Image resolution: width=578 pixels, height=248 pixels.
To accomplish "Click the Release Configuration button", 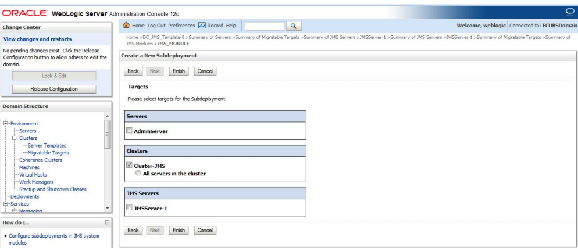I will pyautogui.click(x=54, y=89).
